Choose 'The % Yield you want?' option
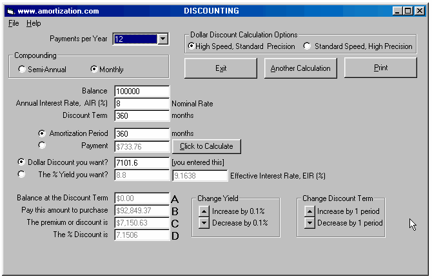Screen dimensions: 432x279 pyautogui.click(x=23, y=174)
